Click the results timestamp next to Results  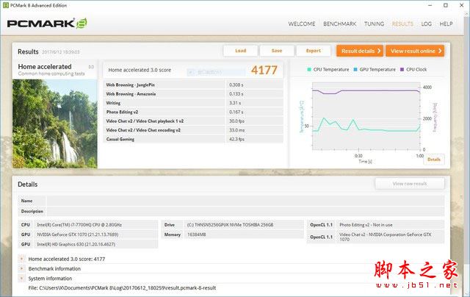point(60,52)
